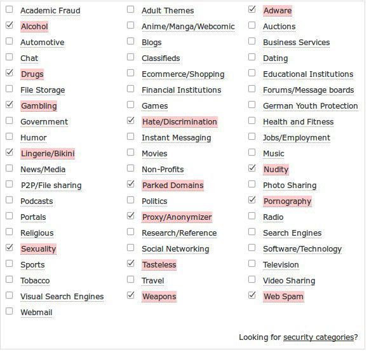
Task: Toggle off the Pornography checkbox
Action: (252, 200)
